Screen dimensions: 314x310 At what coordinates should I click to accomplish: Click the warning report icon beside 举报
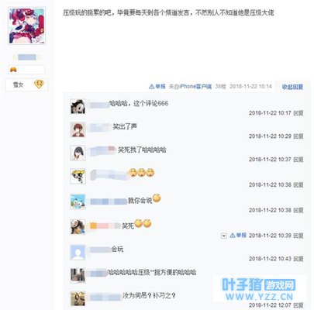click(152, 87)
